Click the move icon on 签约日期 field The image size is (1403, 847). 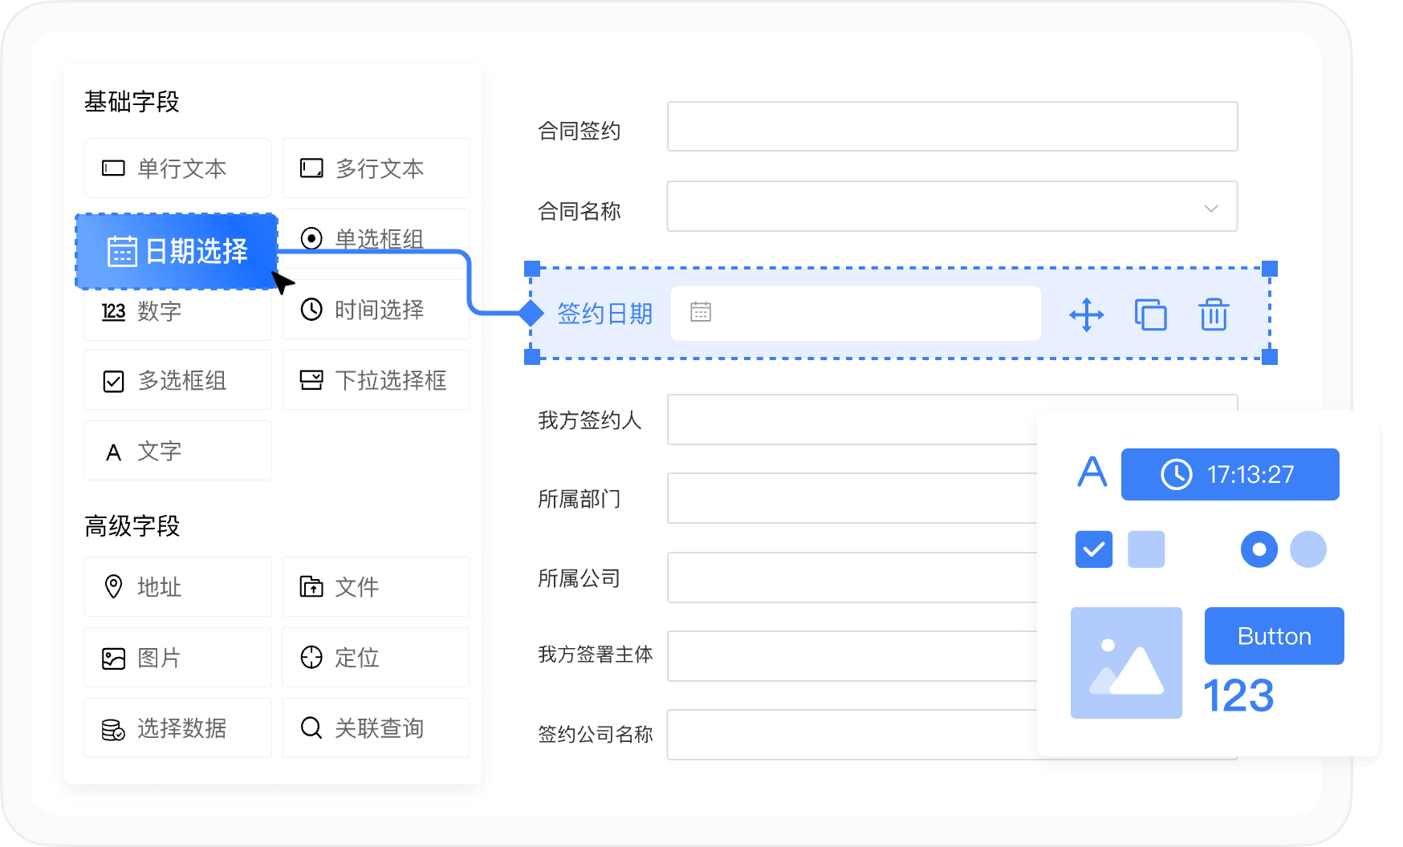click(x=1086, y=314)
